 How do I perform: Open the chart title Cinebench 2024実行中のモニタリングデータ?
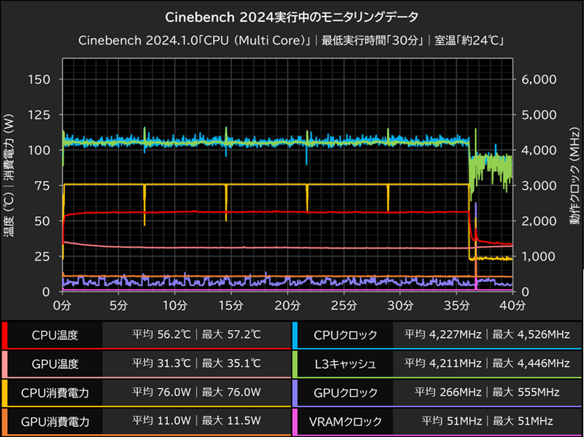pos(292,15)
